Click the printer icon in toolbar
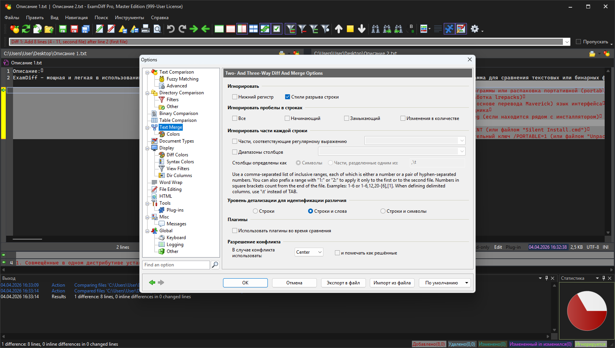The image size is (615, 348). pyautogui.click(x=146, y=29)
